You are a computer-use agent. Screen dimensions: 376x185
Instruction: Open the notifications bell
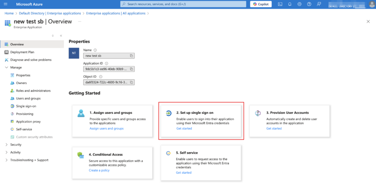(290, 4)
